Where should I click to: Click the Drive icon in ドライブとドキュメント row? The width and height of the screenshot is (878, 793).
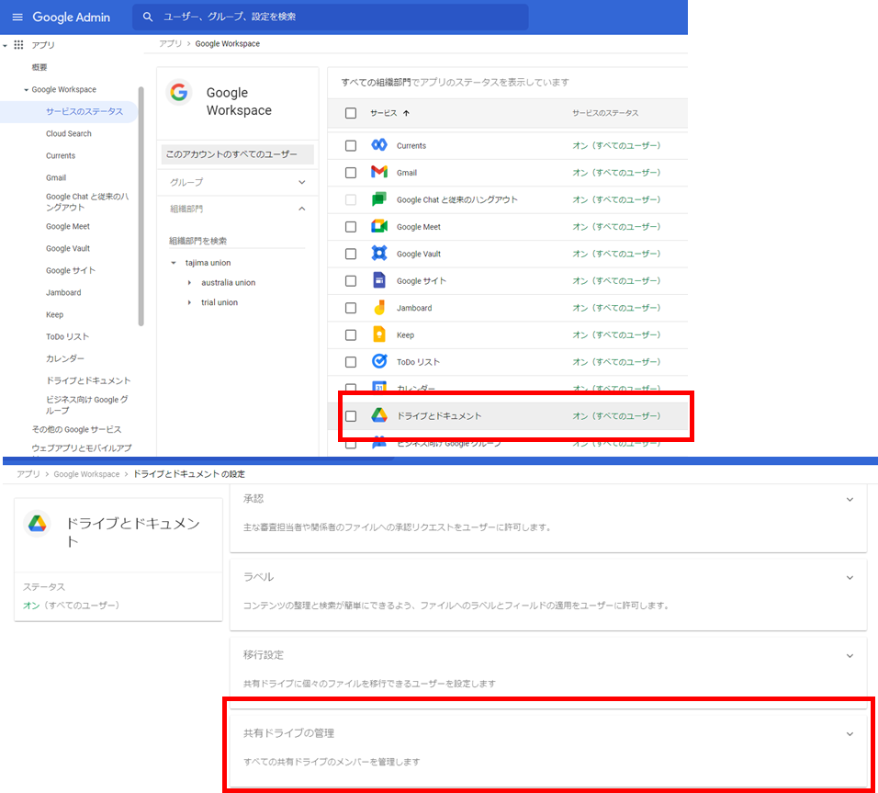click(x=379, y=415)
